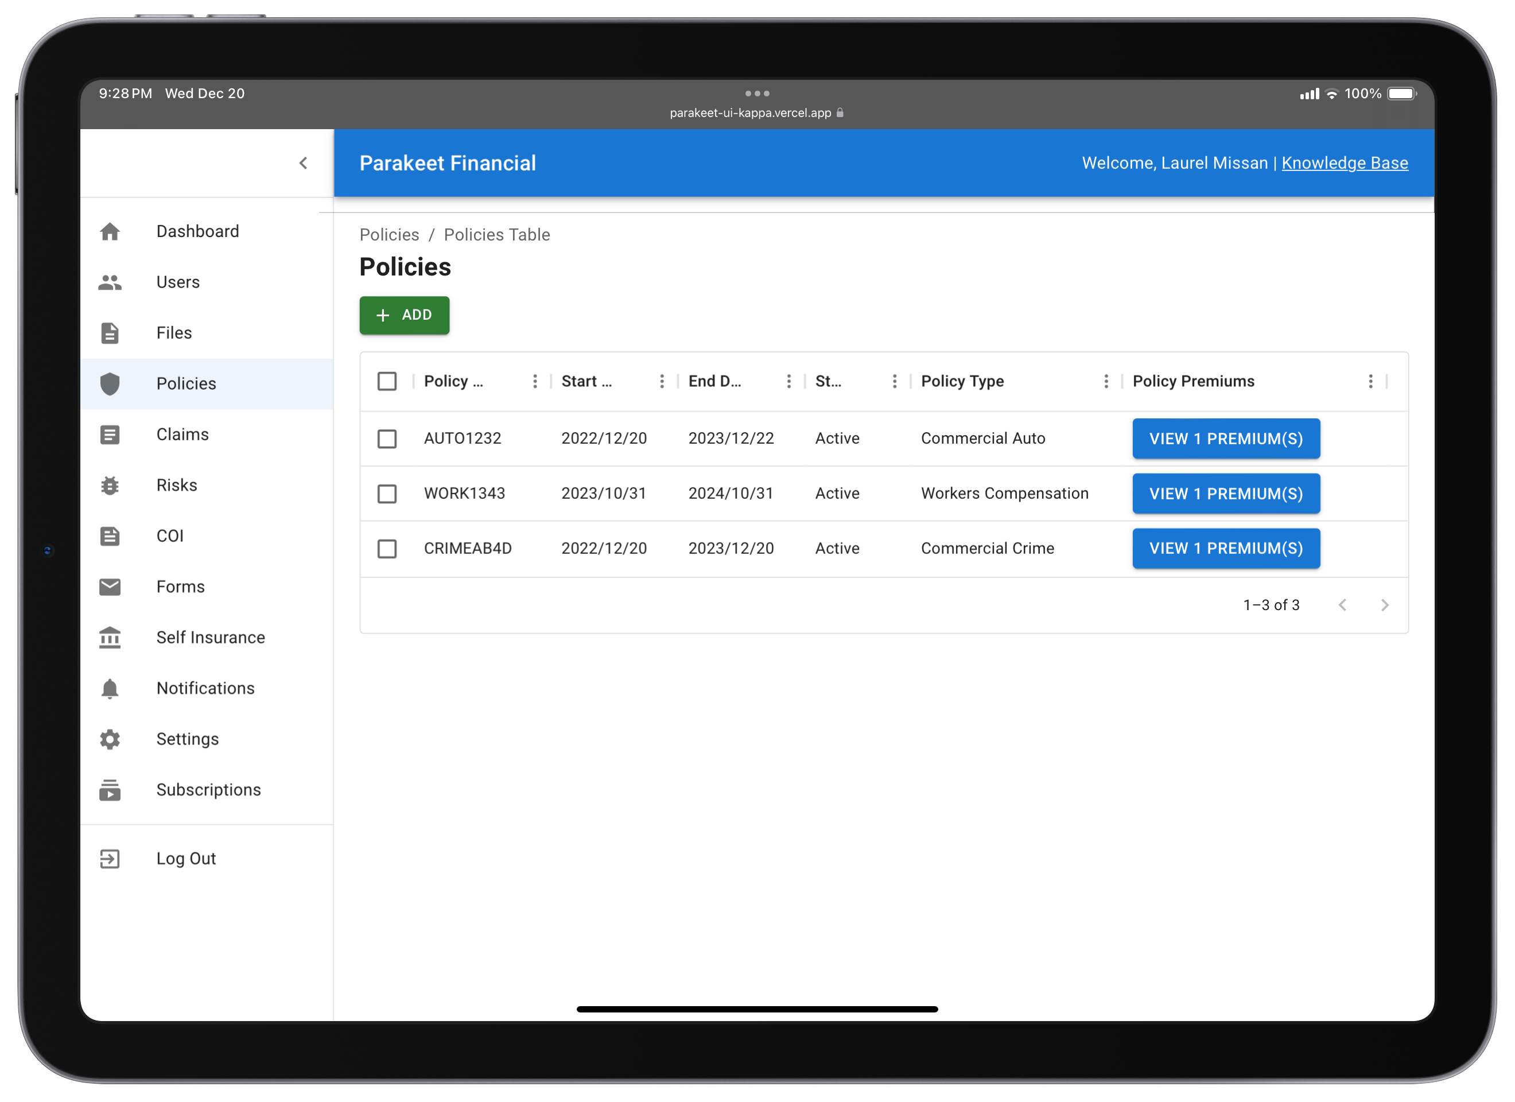Tap the Wi-Fi status icon

tap(1332, 94)
